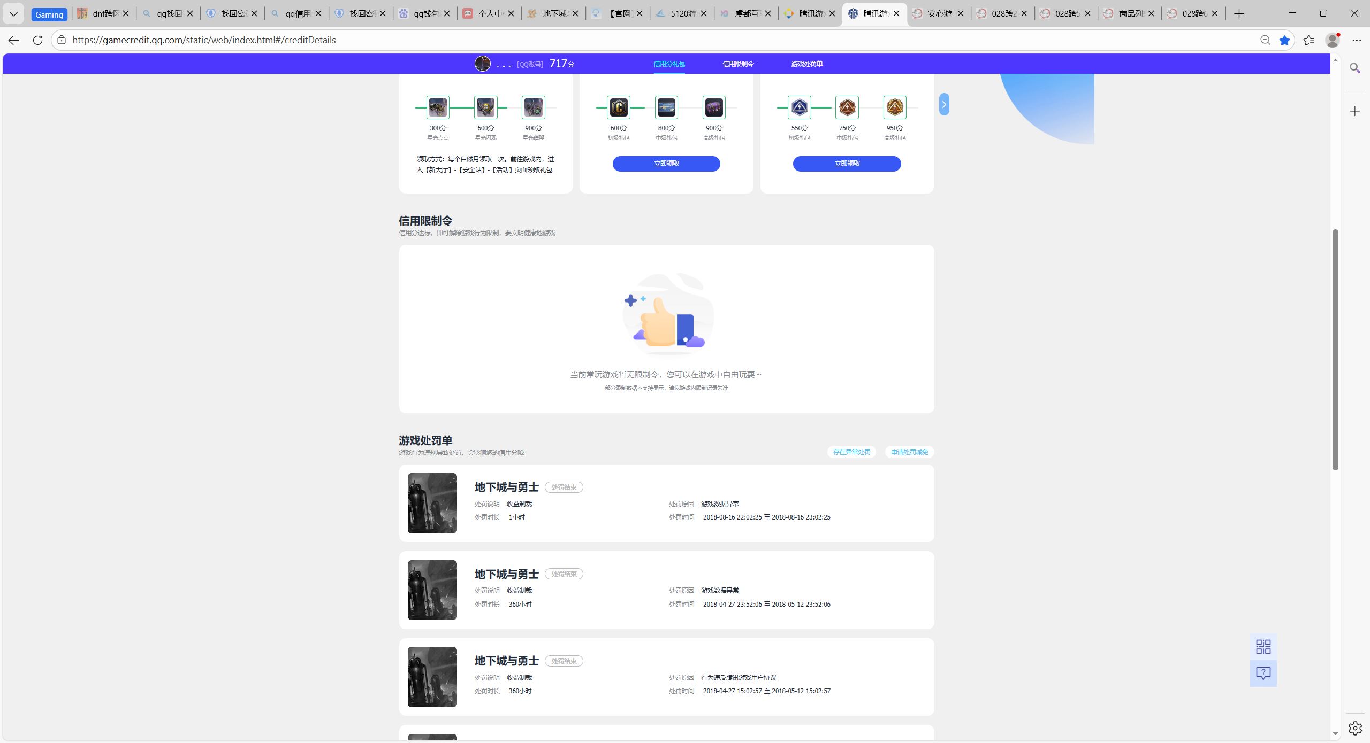Click the sidebar search magnifier icon
1370x743 pixels.
1354,68
